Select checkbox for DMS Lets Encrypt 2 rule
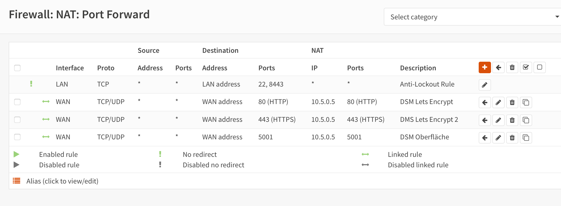The image size is (561, 206). coord(17,119)
